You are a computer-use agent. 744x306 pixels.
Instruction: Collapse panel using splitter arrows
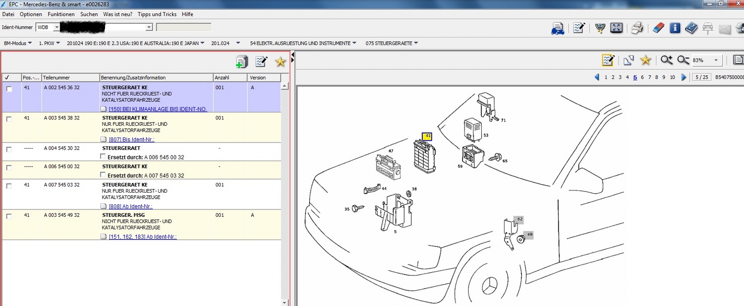(x=292, y=58)
